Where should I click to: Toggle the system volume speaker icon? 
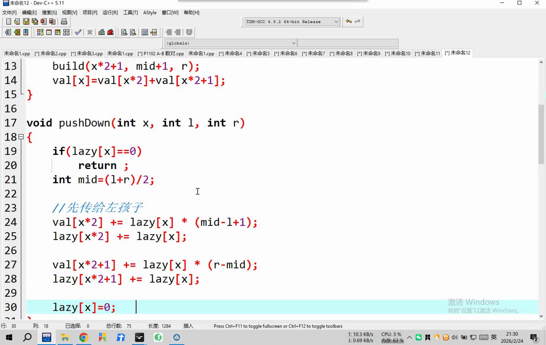(x=455, y=337)
